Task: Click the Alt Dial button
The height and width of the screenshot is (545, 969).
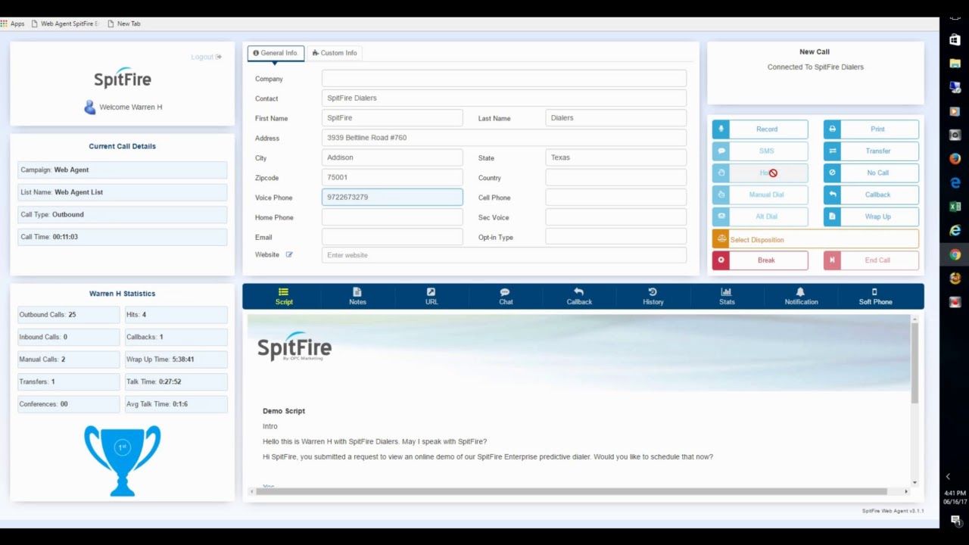Action: pyautogui.click(x=760, y=216)
